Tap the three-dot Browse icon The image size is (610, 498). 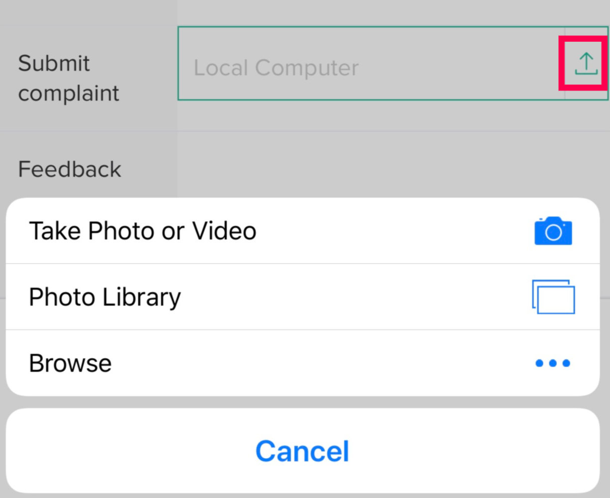(x=553, y=363)
